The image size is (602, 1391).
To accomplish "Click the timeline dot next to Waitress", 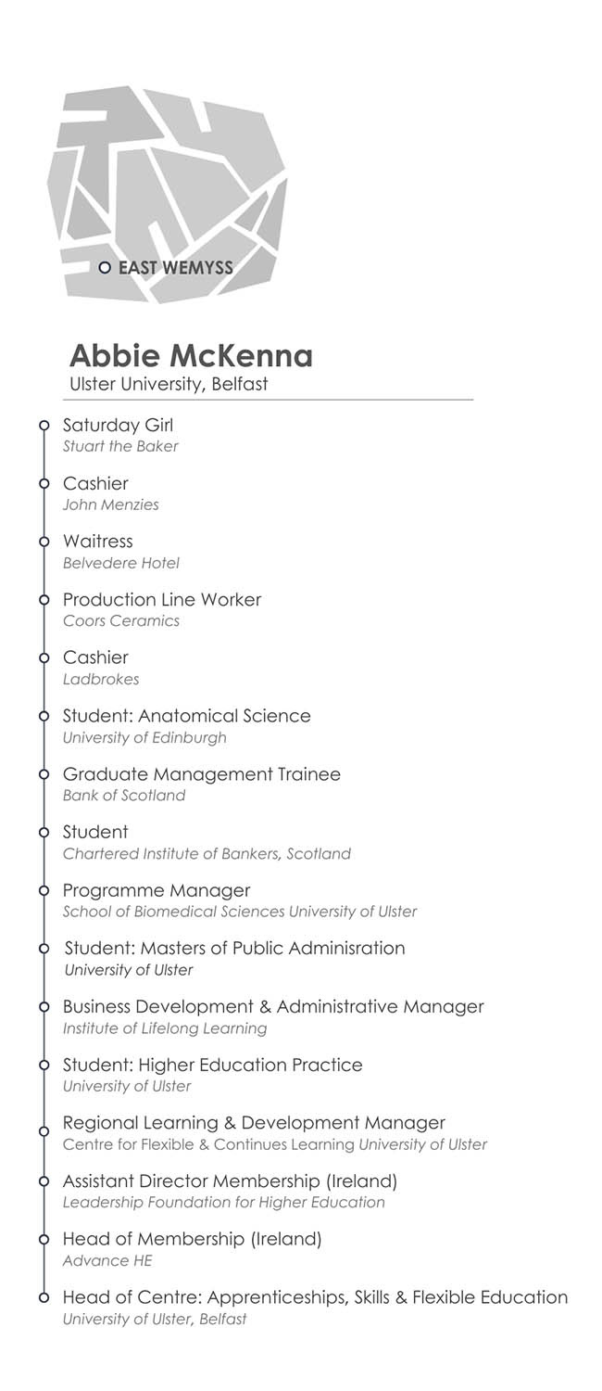I will pos(44,542).
